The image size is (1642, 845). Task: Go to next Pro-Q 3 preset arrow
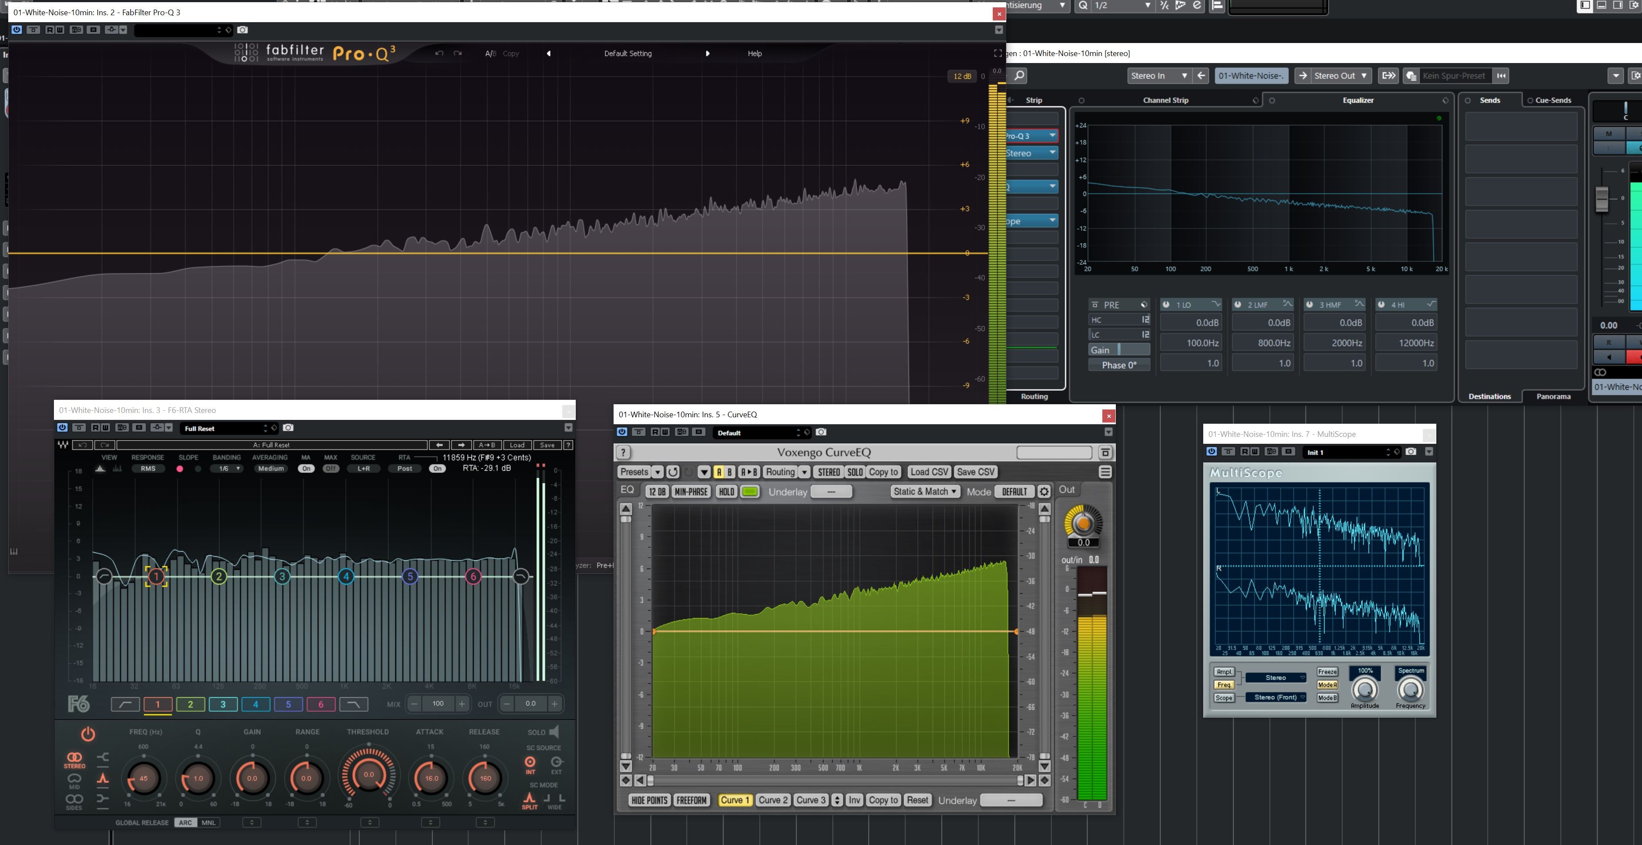pyautogui.click(x=708, y=53)
